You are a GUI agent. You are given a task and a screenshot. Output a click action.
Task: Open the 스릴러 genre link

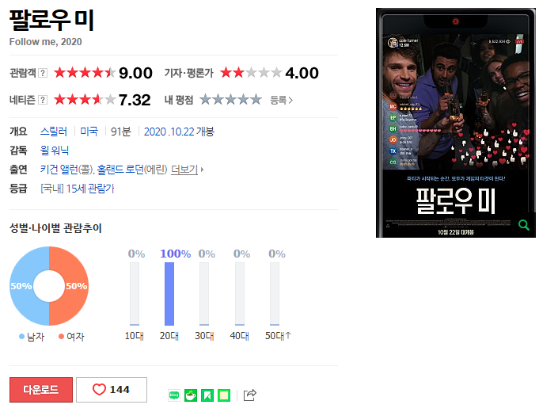tap(54, 132)
